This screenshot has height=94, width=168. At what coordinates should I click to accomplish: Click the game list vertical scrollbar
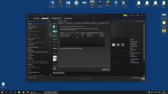coord(50,34)
